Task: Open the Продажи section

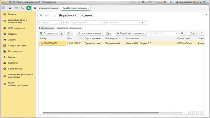Action: pos(12,34)
